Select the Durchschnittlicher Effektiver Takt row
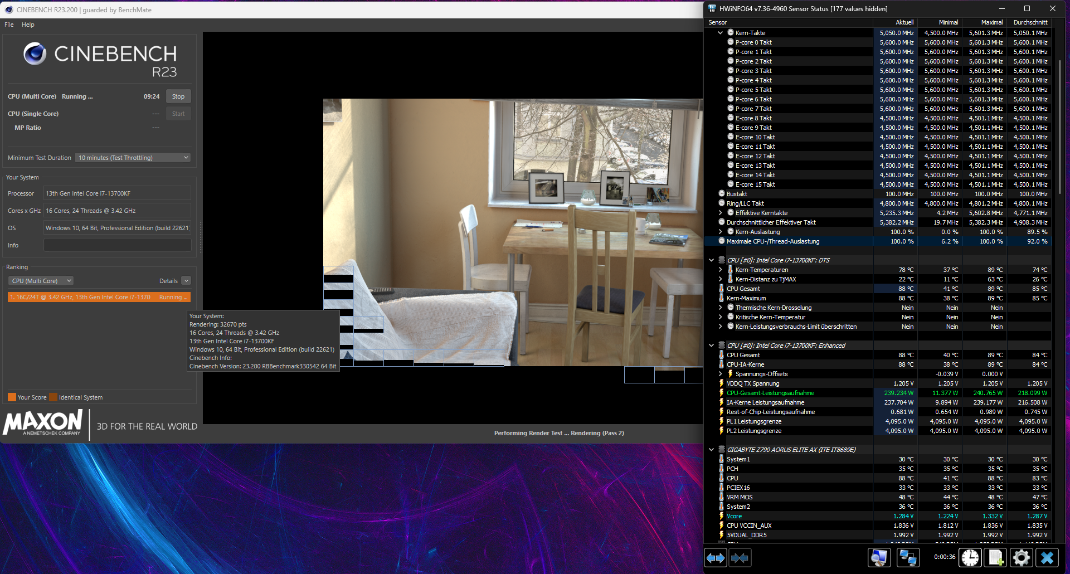The width and height of the screenshot is (1070, 574). (x=878, y=222)
